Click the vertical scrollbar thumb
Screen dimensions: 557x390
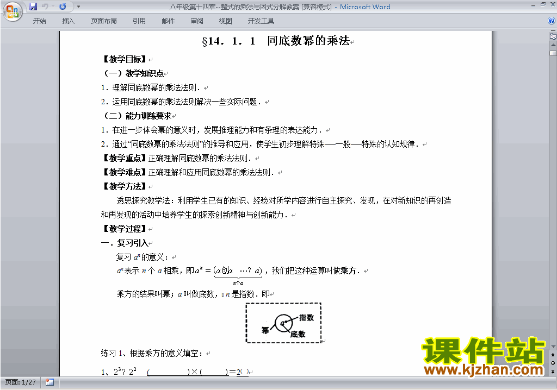553,53
